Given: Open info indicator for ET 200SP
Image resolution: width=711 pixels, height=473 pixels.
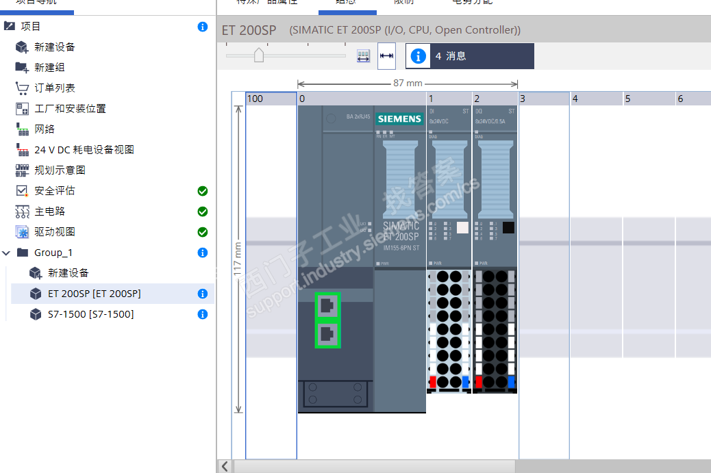Looking at the screenshot, I should pos(203,294).
